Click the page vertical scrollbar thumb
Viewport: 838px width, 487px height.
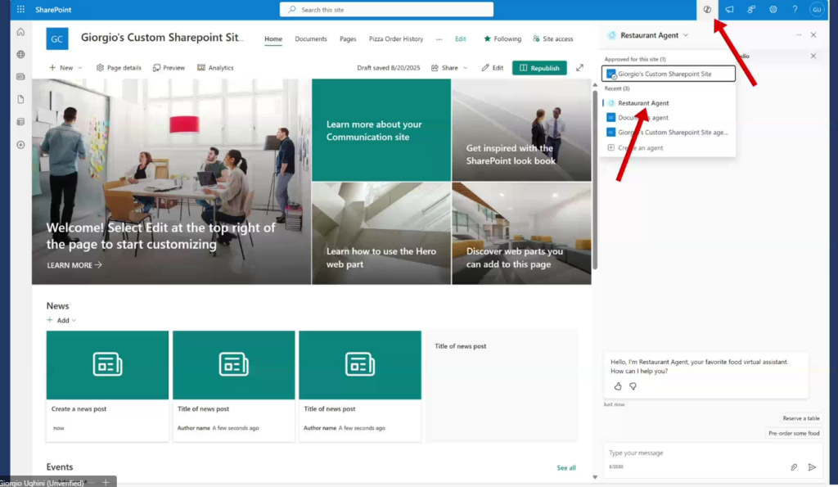[x=595, y=179]
